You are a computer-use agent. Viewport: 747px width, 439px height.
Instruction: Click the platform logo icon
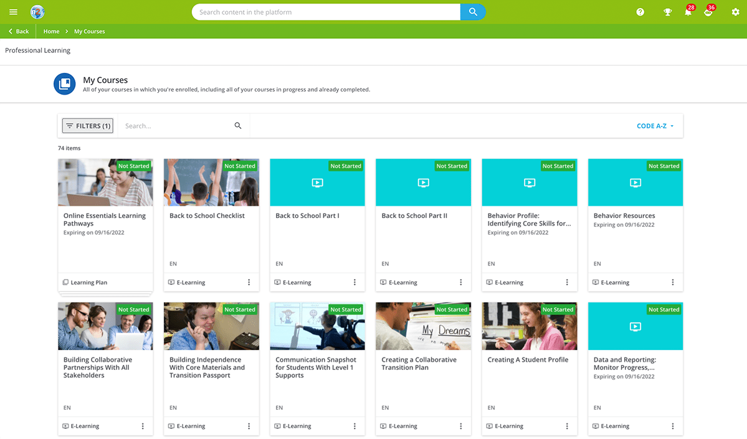[37, 12]
